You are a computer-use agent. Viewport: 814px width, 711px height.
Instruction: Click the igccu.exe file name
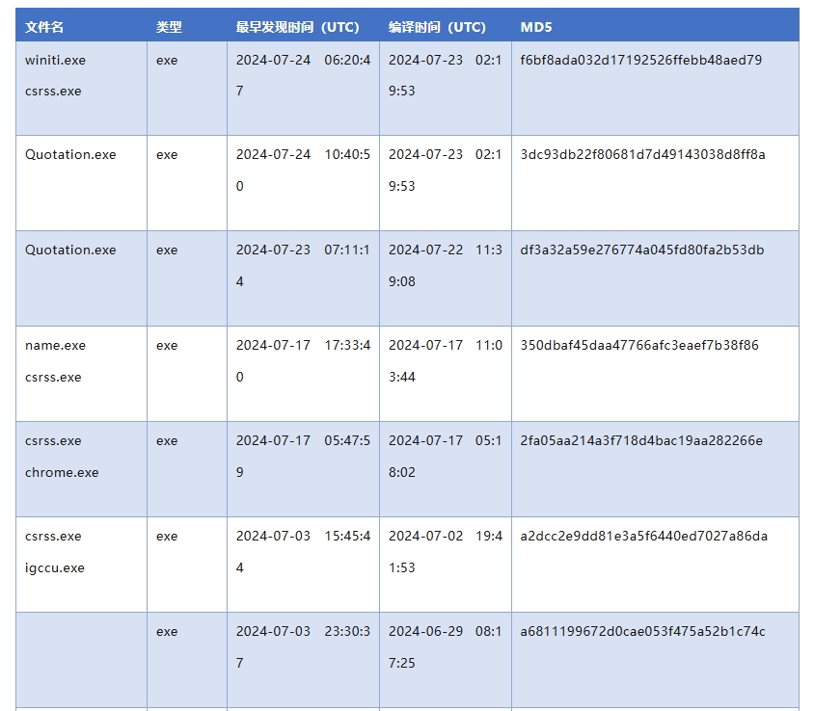(55, 567)
